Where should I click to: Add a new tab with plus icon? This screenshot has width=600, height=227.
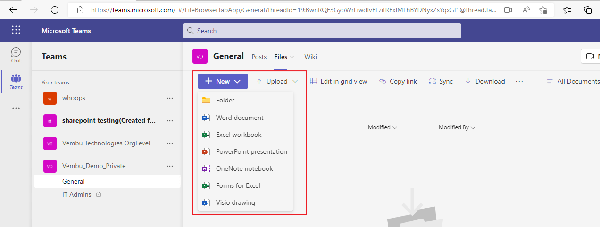[x=328, y=56]
